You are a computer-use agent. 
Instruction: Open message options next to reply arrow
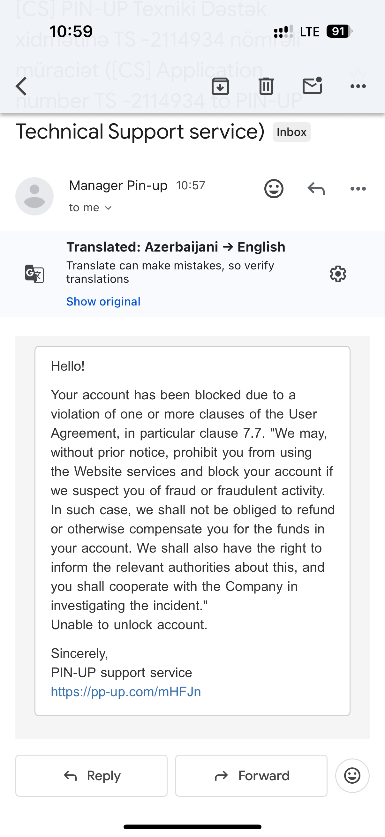point(358,189)
